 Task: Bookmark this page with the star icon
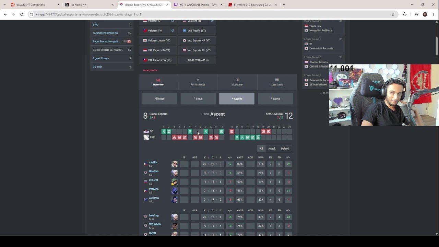pos(393,14)
